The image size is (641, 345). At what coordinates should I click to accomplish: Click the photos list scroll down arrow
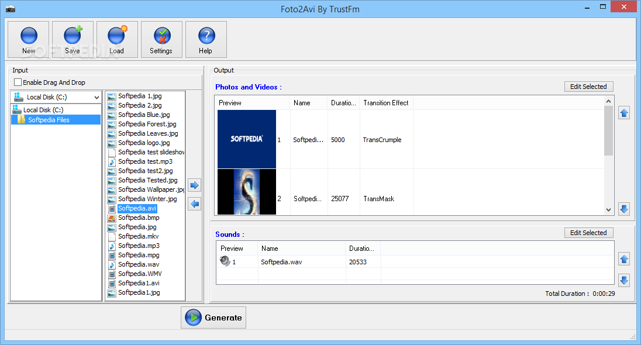608,210
